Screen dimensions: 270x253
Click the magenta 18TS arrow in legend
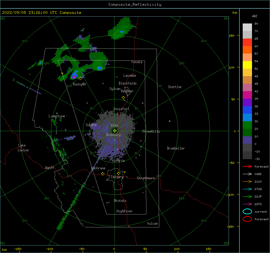click(247, 204)
